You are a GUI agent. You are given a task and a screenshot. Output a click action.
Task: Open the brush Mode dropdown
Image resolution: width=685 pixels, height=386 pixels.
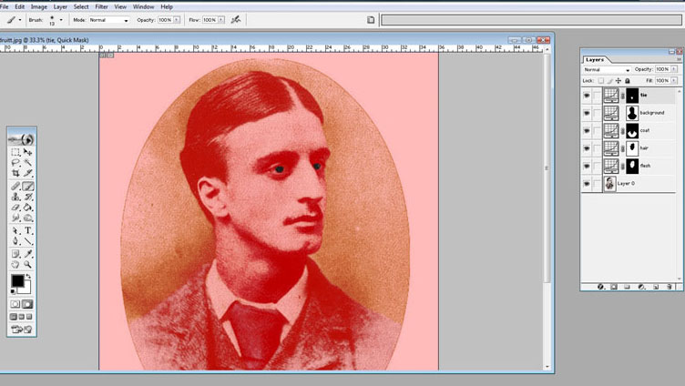coord(108,19)
